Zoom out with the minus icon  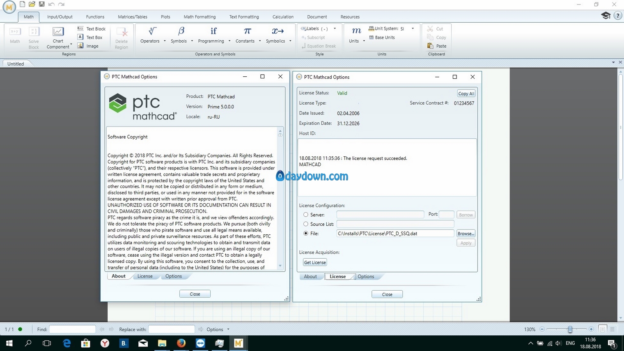542,329
